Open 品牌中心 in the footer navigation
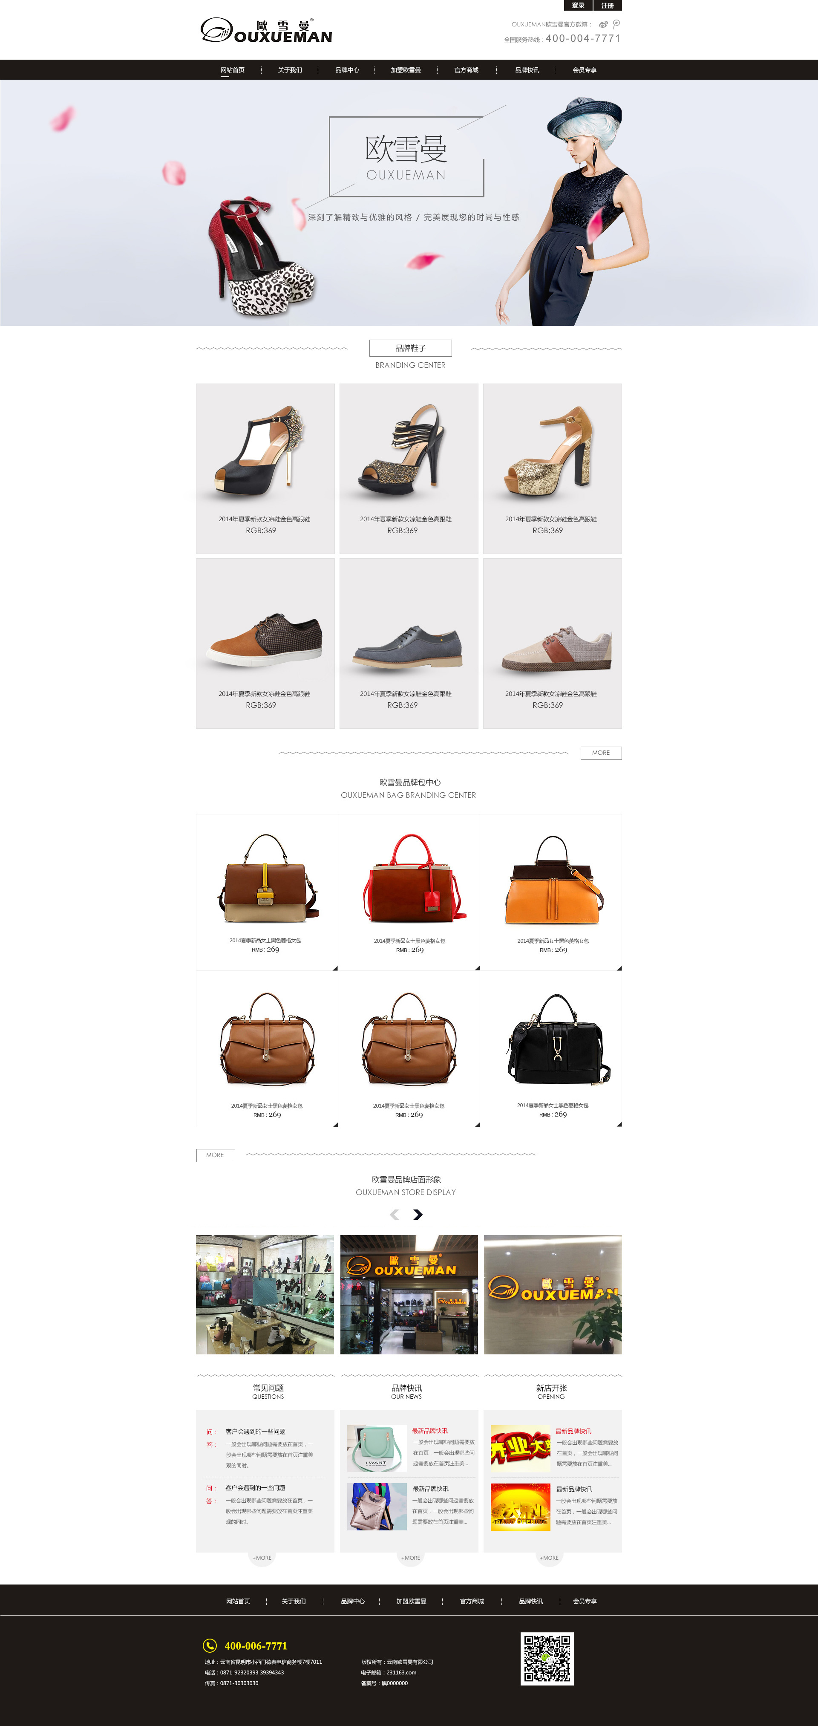Image resolution: width=818 pixels, height=1726 pixels. click(x=352, y=1601)
